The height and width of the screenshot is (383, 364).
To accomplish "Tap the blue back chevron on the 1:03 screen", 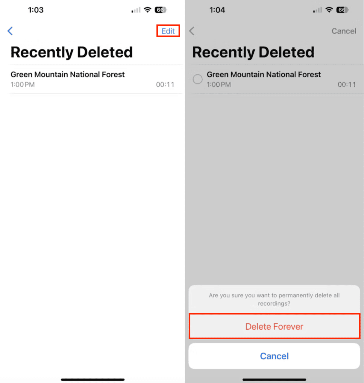I will tap(10, 31).
